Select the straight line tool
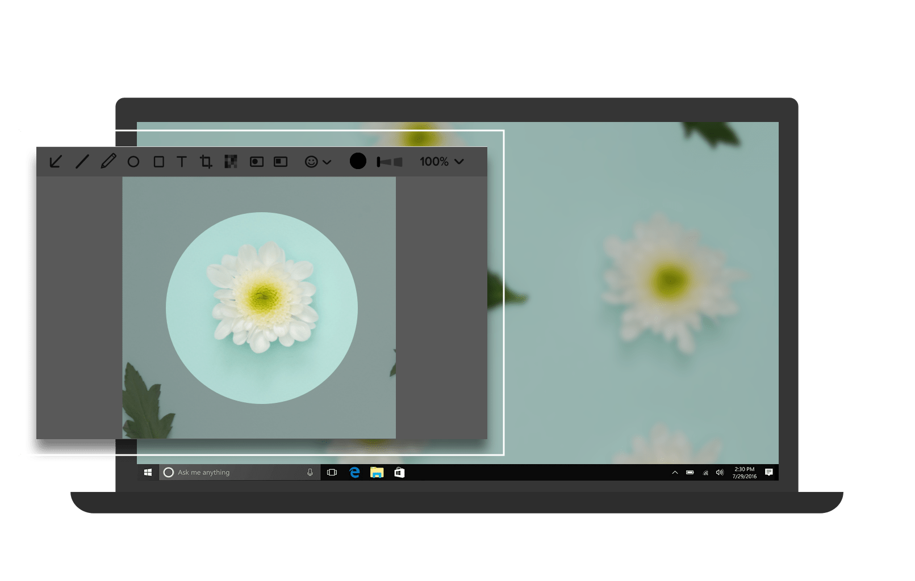The image size is (915, 581). [x=81, y=162]
